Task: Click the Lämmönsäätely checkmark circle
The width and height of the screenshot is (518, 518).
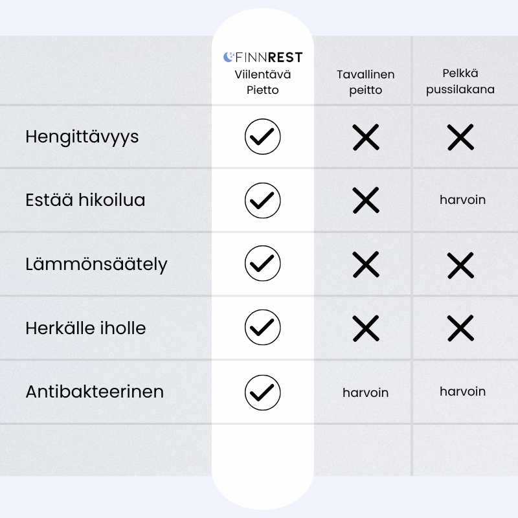Action: (263, 264)
